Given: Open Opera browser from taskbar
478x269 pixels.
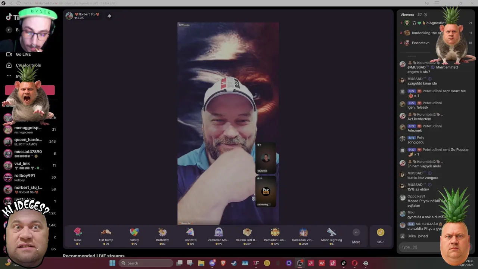Looking at the screenshot, I should click(355, 263).
